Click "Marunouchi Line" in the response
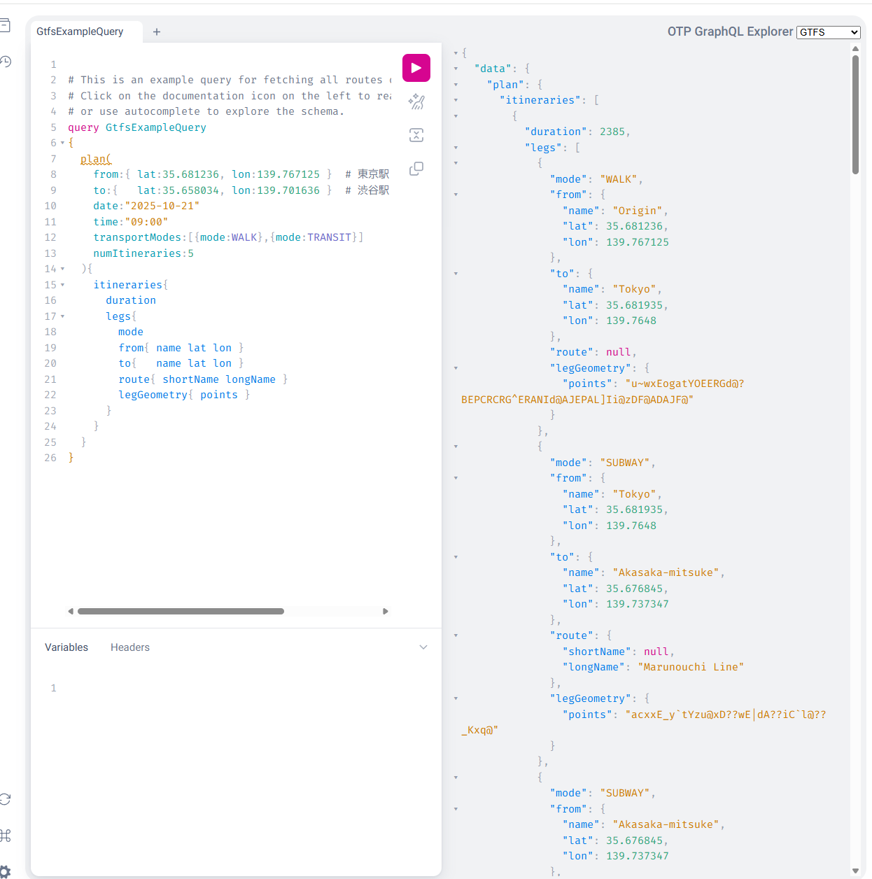Screen dimensions: 872x879 point(691,667)
